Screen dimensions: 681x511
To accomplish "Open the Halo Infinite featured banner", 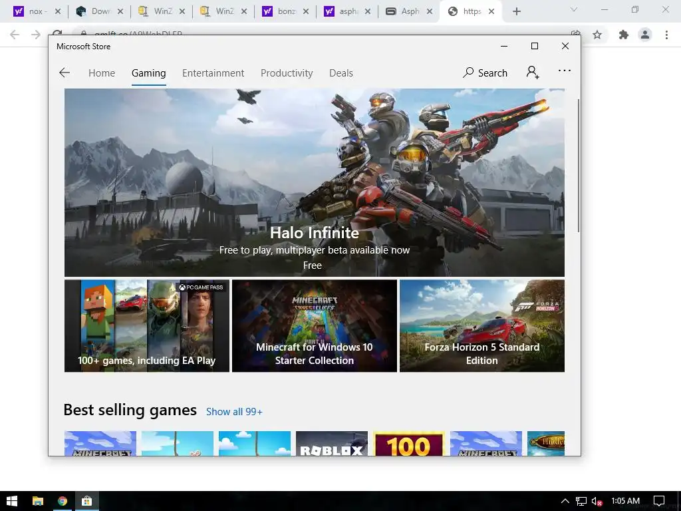I will 315,182.
